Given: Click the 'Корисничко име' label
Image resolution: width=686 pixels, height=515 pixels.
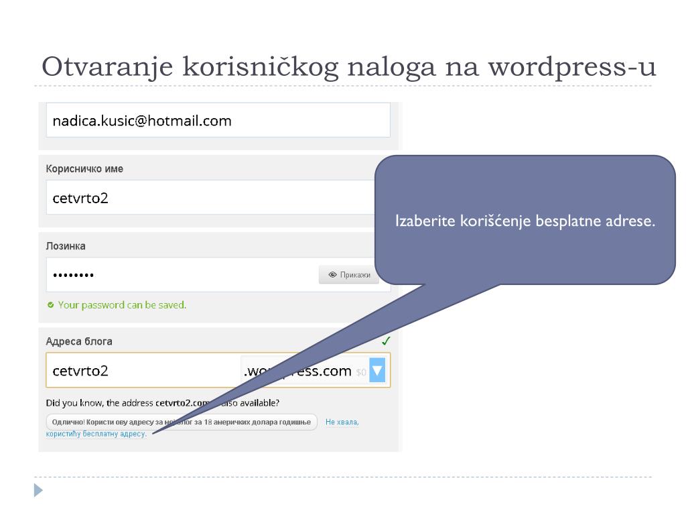Looking at the screenshot, I should coord(84,168).
